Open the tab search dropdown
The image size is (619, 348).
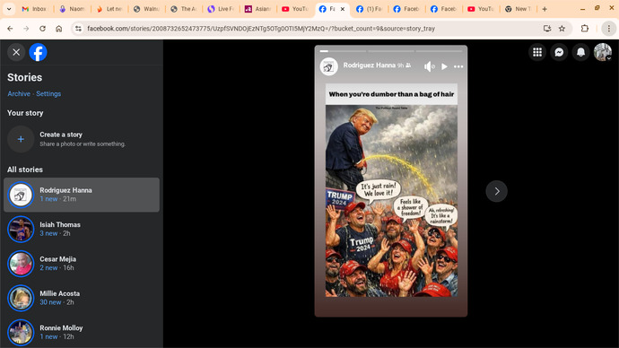[x=9, y=9]
